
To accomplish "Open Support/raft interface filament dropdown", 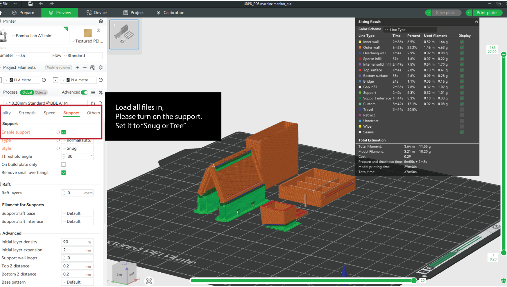I will point(77,222).
